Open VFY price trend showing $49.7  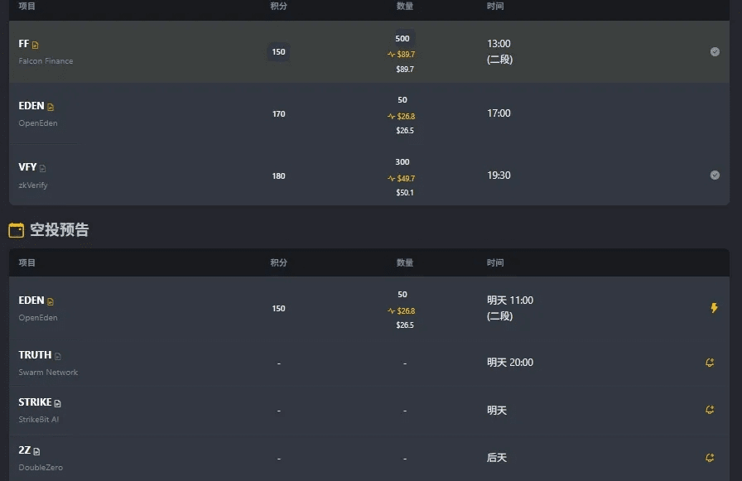point(401,178)
